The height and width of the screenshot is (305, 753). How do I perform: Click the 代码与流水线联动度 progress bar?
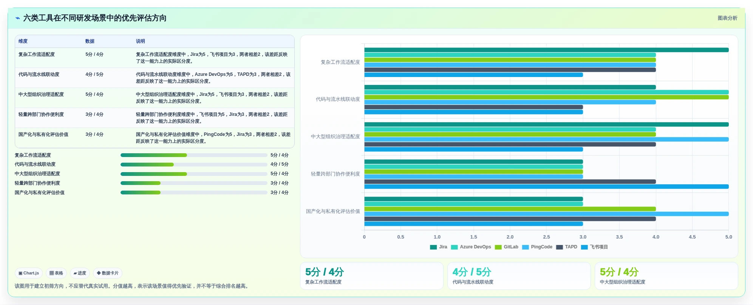(x=194, y=165)
